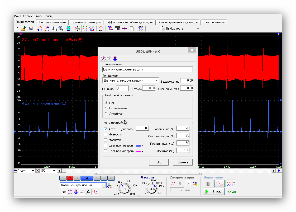The width and height of the screenshot is (296, 212).
Task: Open channel name ellipsis button
Action: click(x=104, y=185)
